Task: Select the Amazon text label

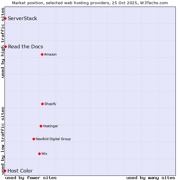Action: [50, 54]
